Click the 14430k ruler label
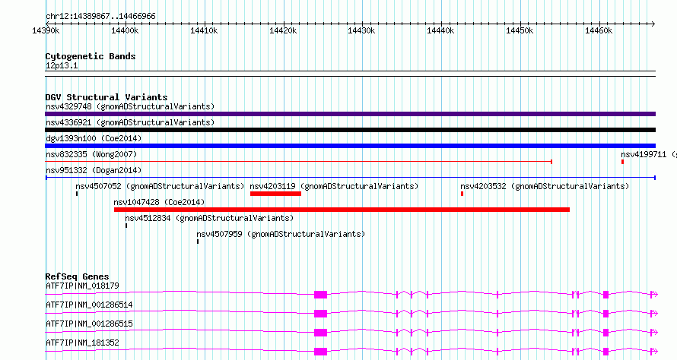 pos(361,30)
